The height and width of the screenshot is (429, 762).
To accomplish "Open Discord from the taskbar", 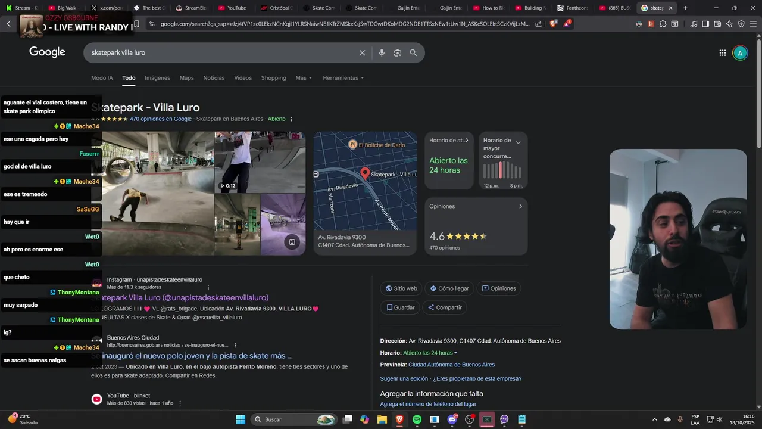I will click(x=452, y=419).
